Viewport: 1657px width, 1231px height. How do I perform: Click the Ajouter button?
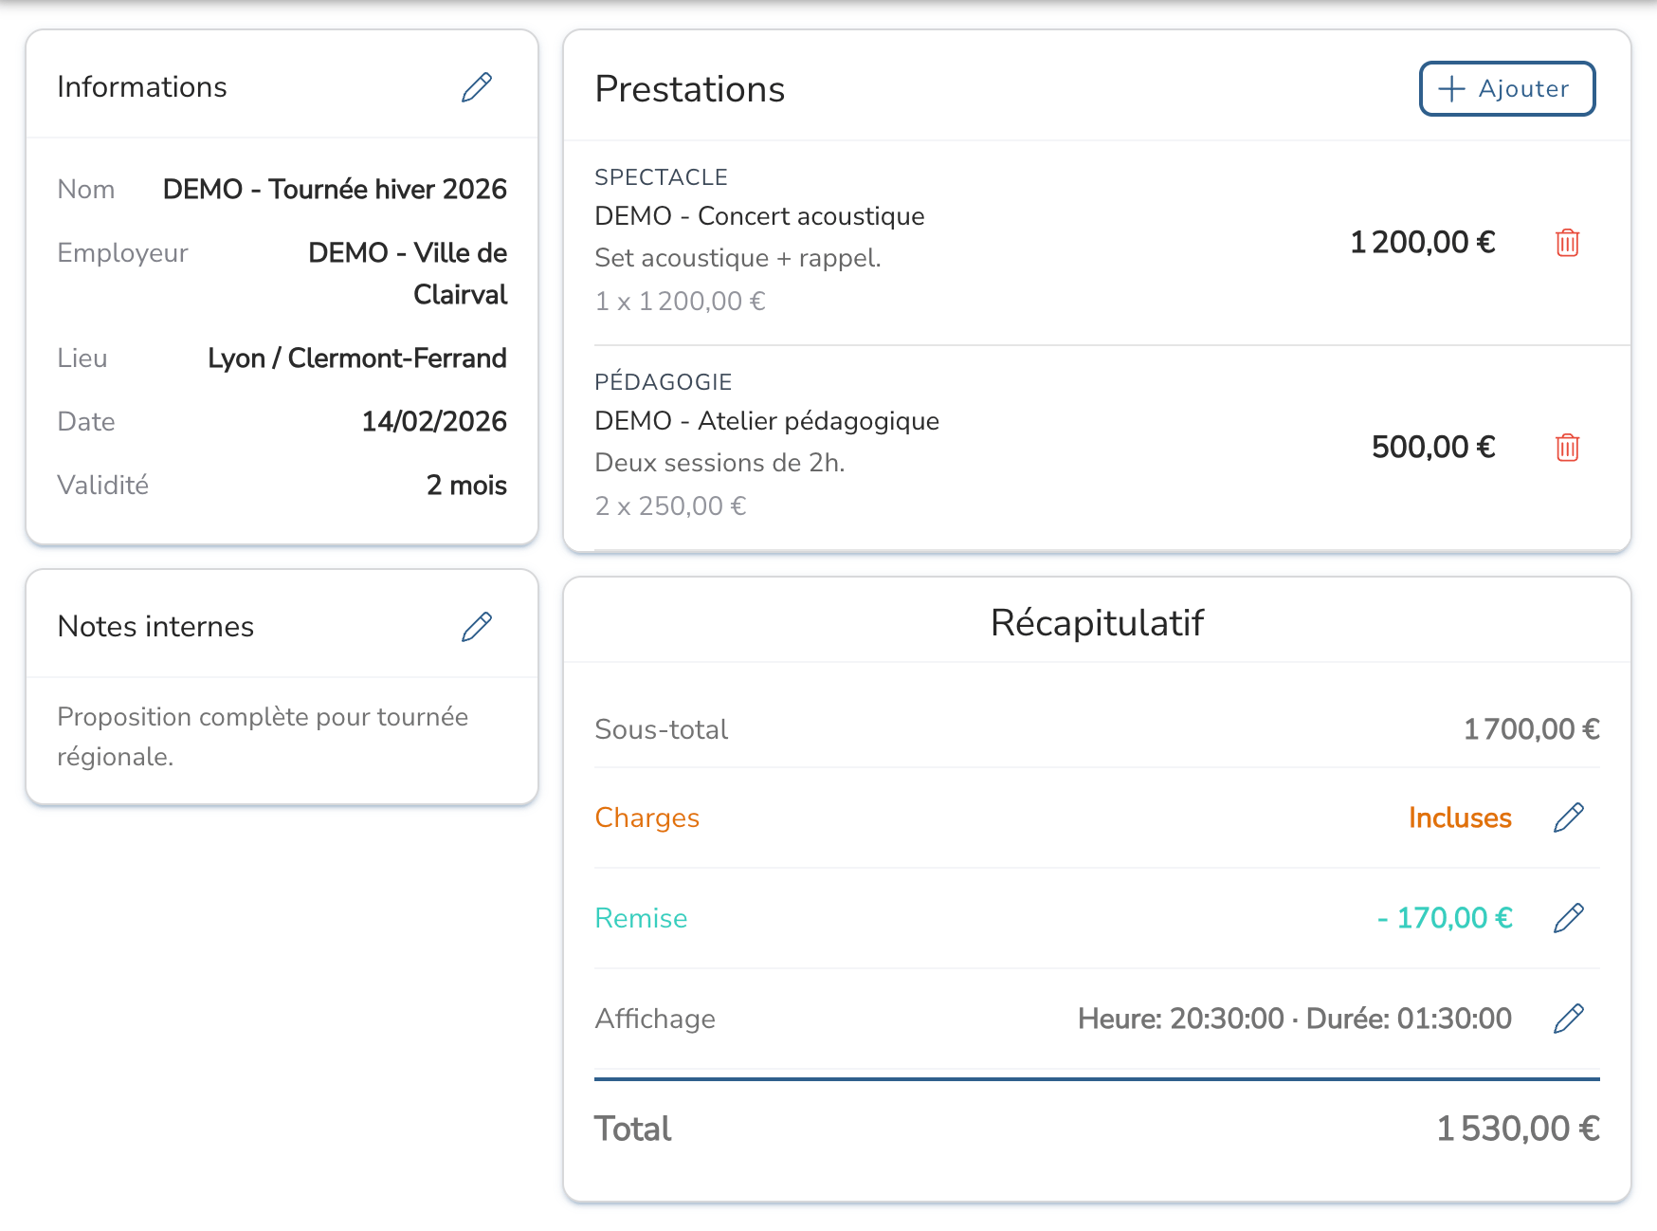[1506, 89]
